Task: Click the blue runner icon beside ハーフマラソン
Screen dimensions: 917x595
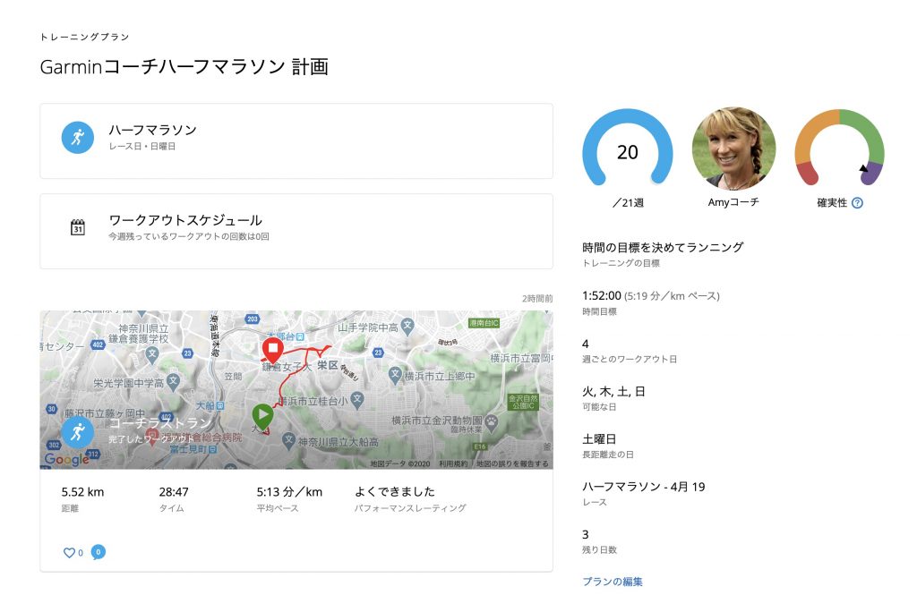Action: (x=78, y=138)
